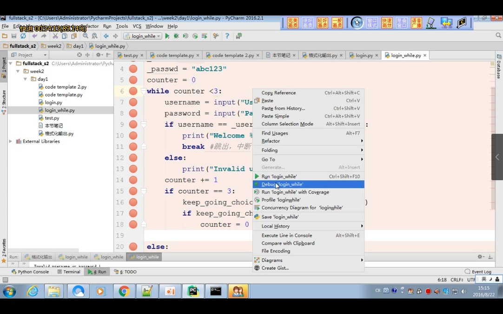
Task: Click the Find magnifier icon in toolbar
Action: pyautogui.click(x=86, y=36)
